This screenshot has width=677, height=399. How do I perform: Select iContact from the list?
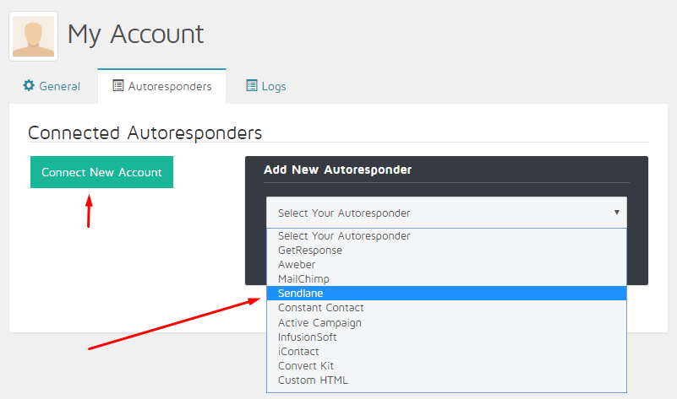pyautogui.click(x=446, y=352)
